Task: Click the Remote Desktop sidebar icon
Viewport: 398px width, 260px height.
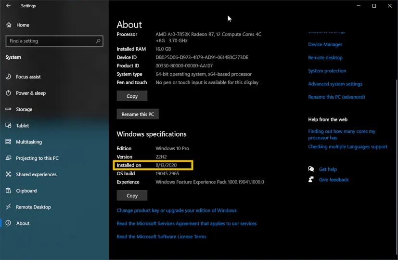Action: [8, 207]
